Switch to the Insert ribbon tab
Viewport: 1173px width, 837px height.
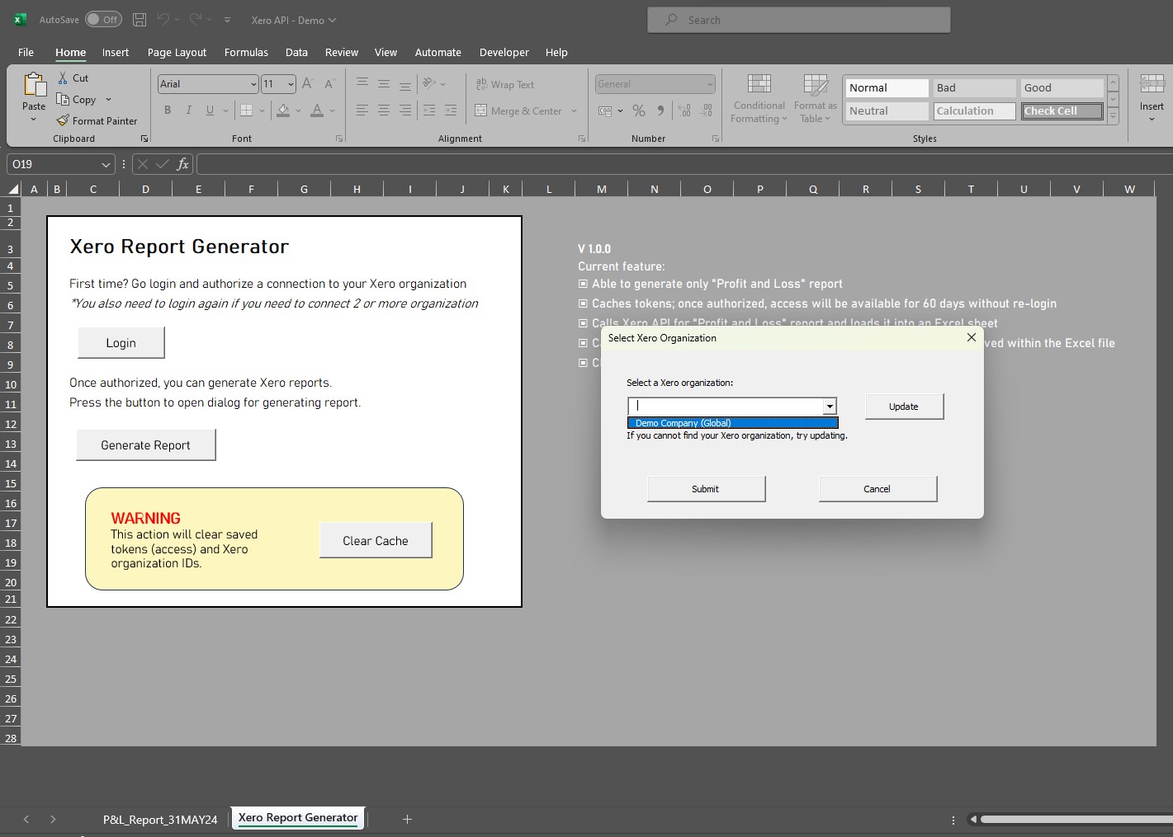[x=116, y=52]
